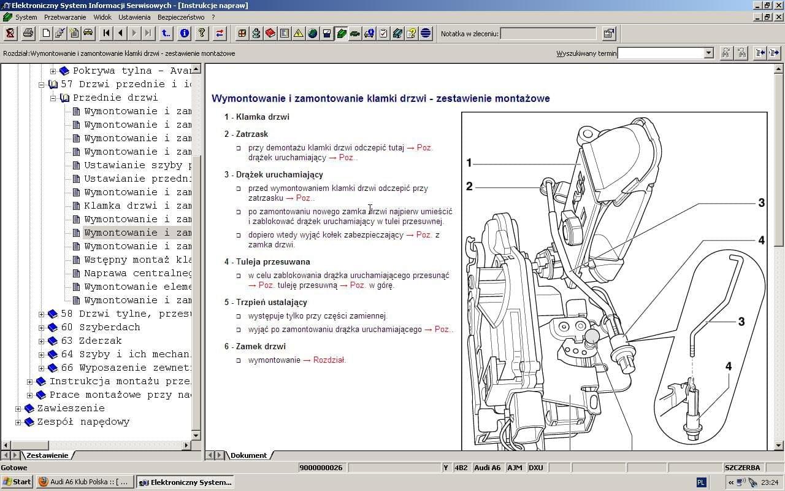Click the yellow warning triangle icon

coord(298,33)
